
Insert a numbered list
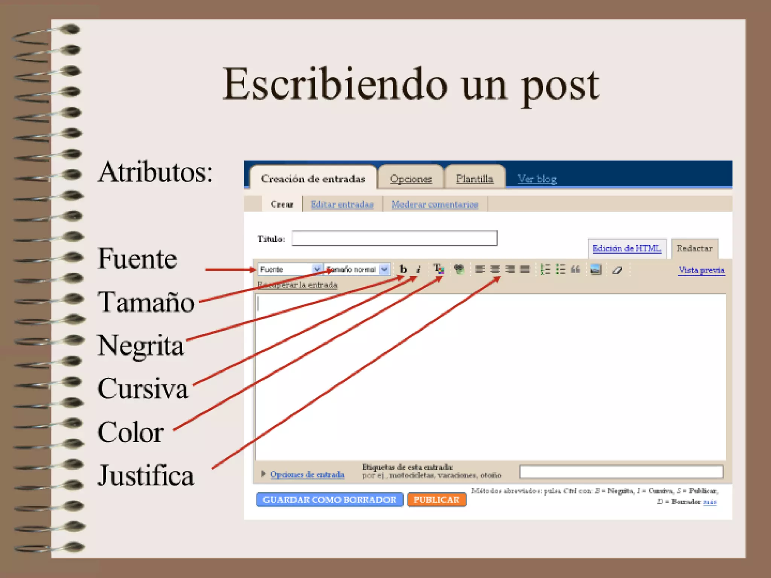click(x=545, y=269)
